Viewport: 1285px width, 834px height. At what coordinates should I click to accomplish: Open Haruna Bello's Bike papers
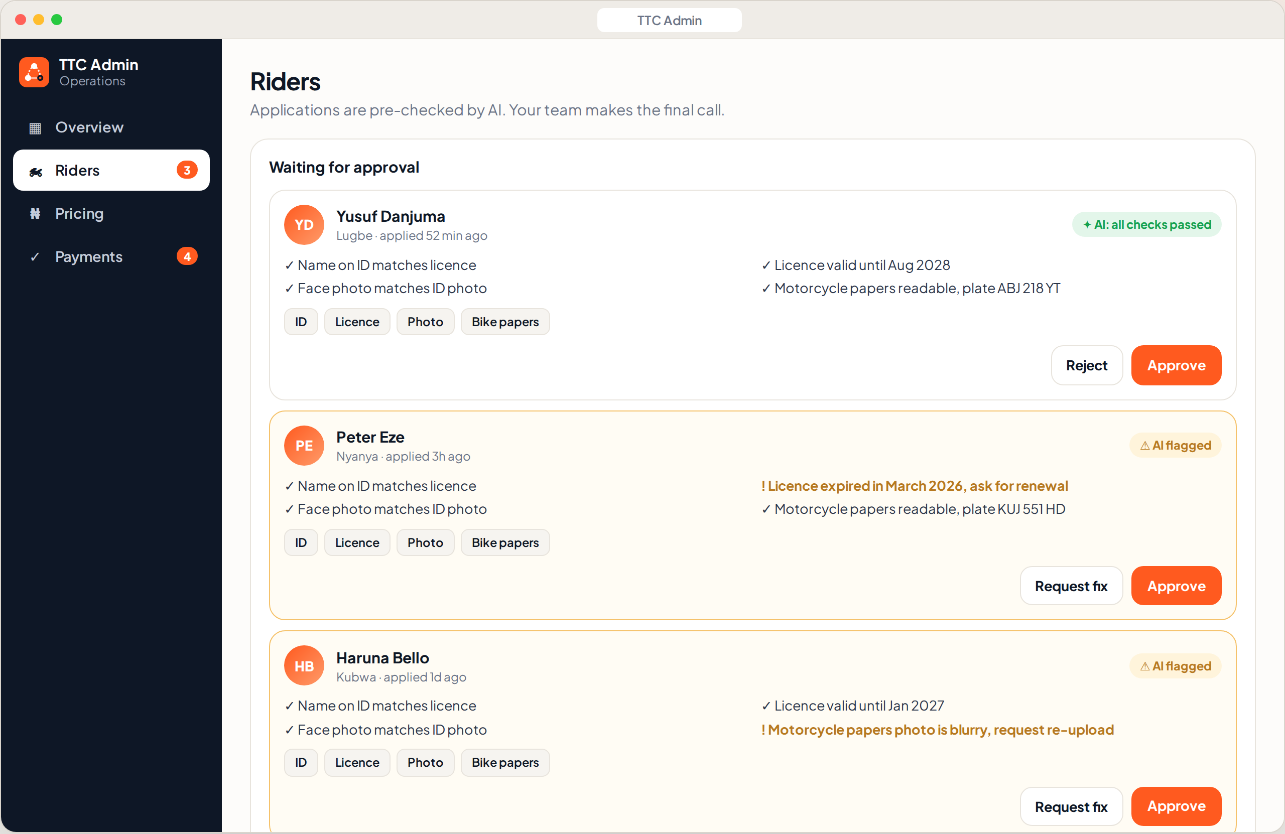pyautogui.click(x=505, y=762)
